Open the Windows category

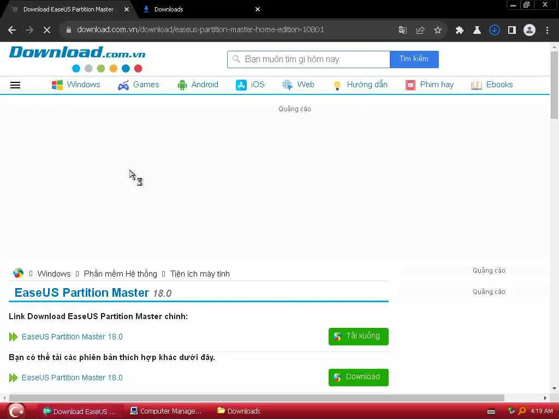(x=76, y=85)
